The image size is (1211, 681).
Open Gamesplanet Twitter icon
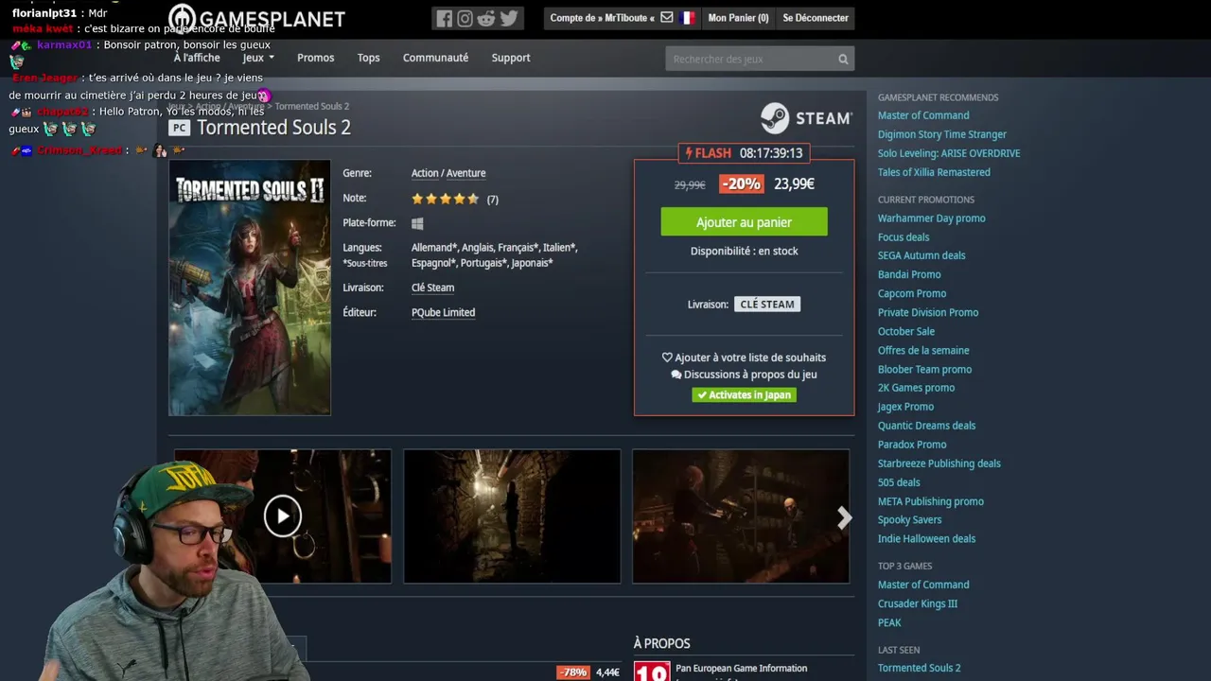pyautogui.click(x=509, y=18)
